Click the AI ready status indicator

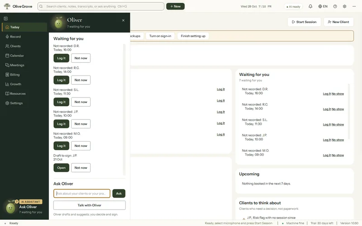[x=293, y=6]
